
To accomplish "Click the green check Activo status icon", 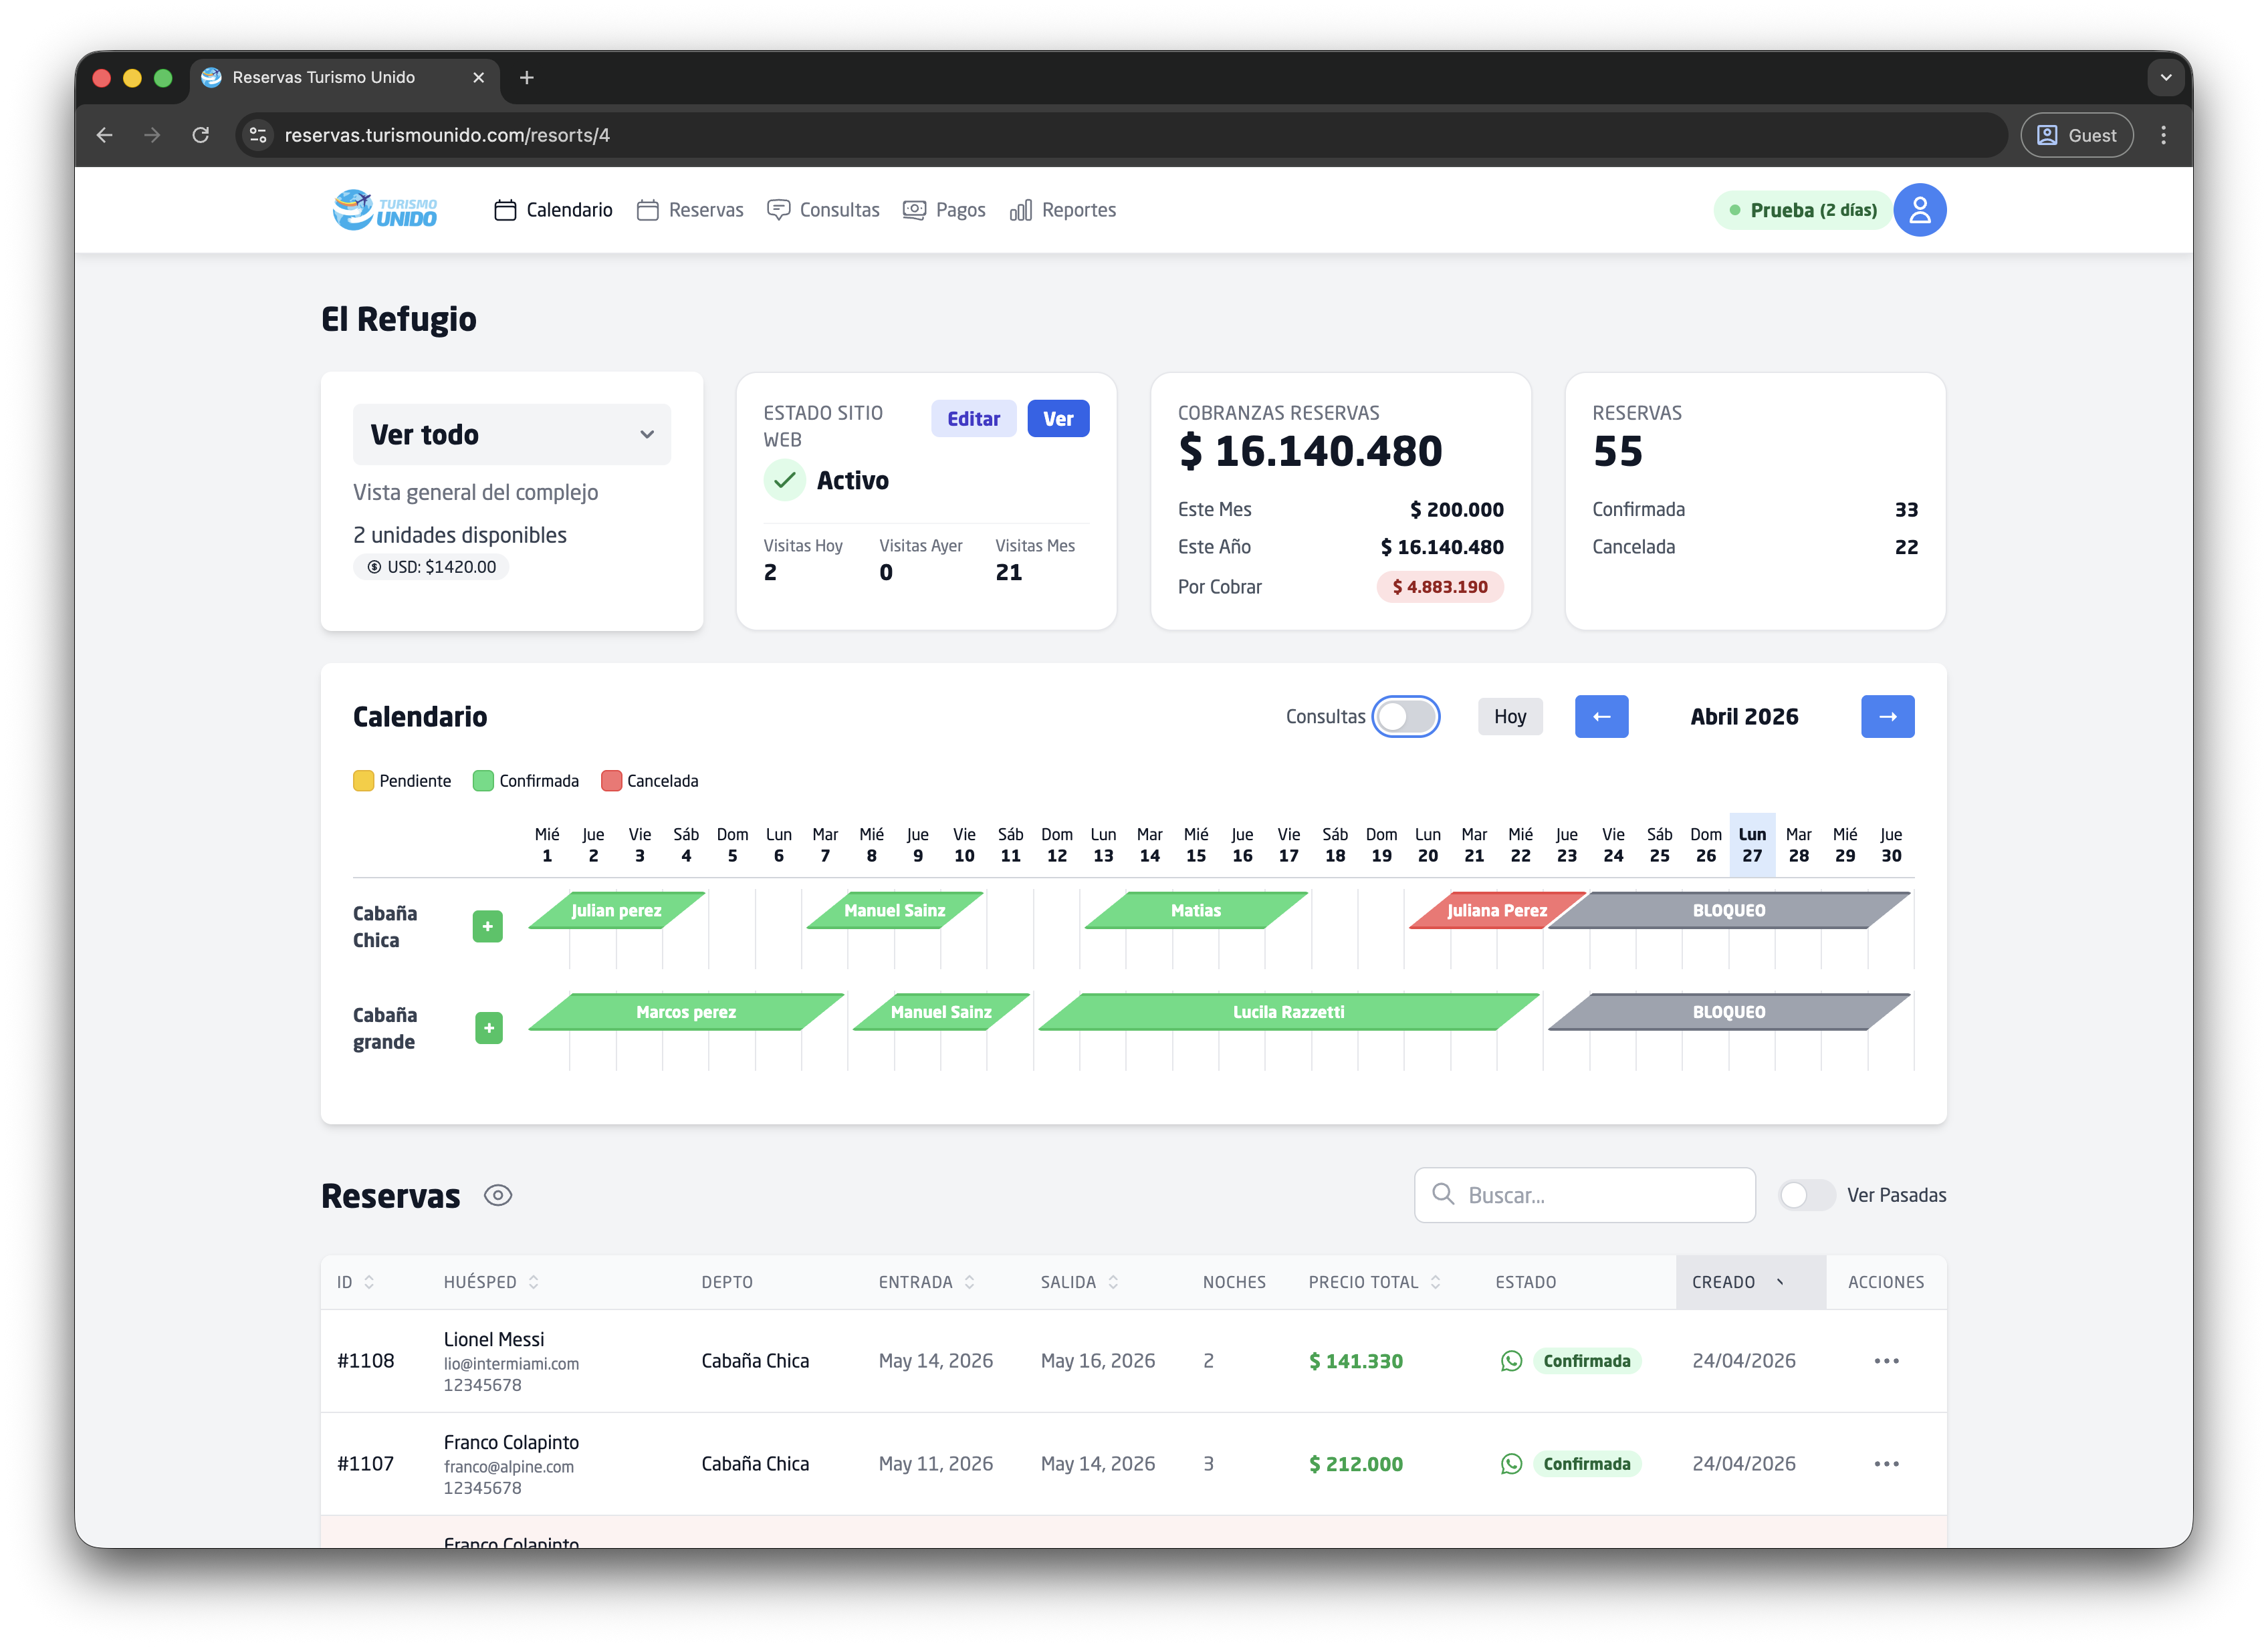I will tap(785, 481).
